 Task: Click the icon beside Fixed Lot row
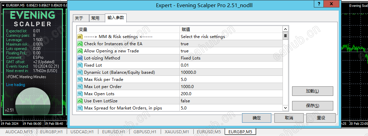coord(80,65)
